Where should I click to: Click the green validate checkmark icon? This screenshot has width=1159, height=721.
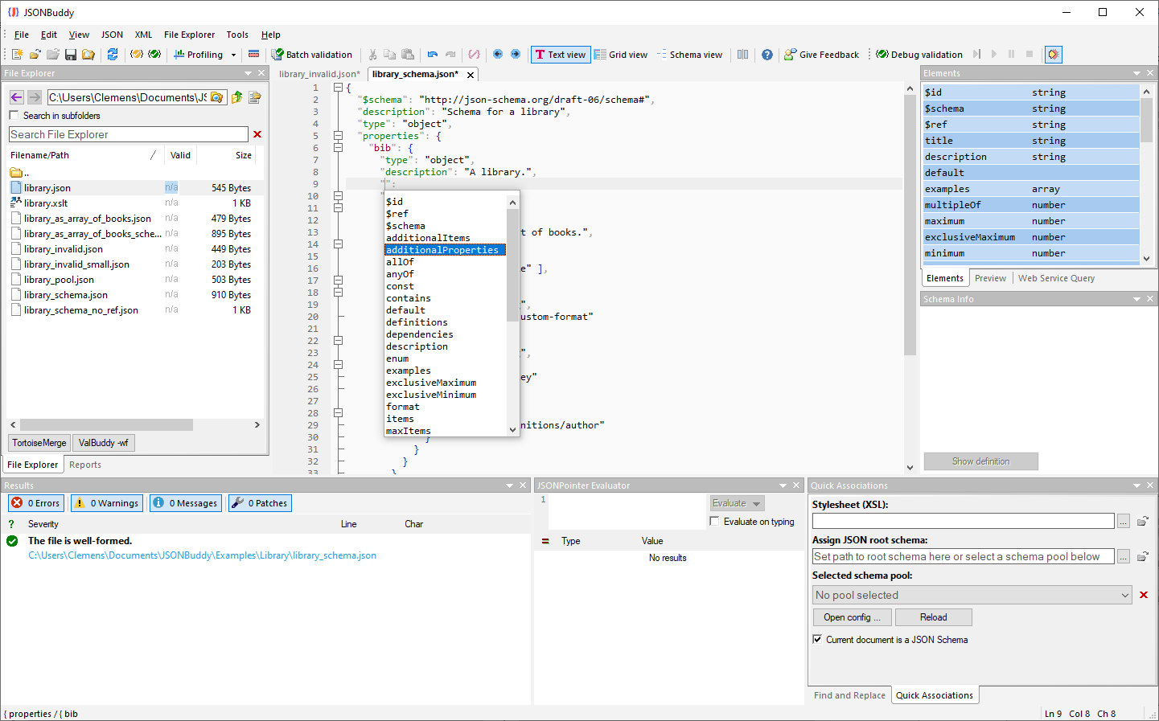point(154,54)
